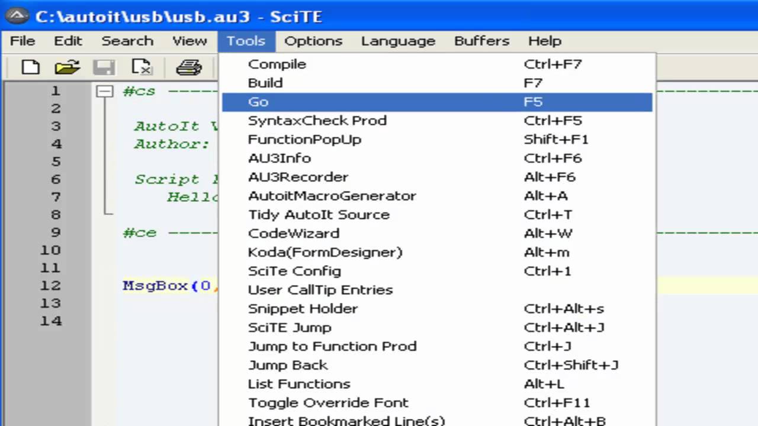Click the Print toolbar icon

189,67
